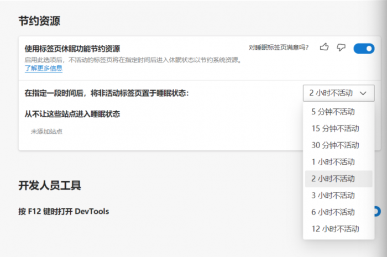This screenshot has height=257, width=387.
Task: Toggle the F12 DevTools switch
Action: [378, 211]
